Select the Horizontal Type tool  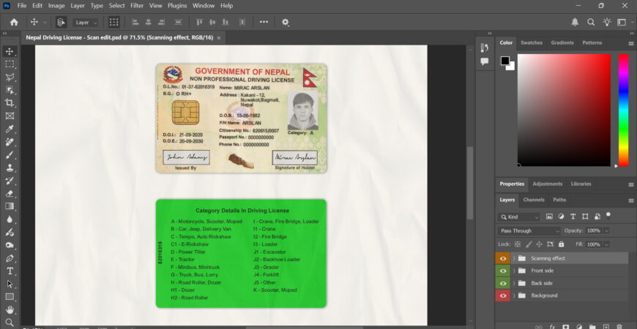[x=10, y=271]
